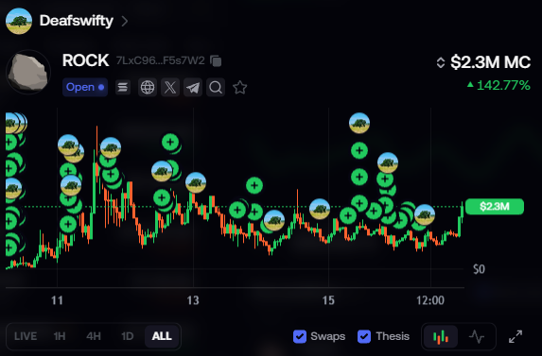Click the $2.3M MC value
This screenshot has height=356, width=542.
pyautogui.click(x=491, y=62)
